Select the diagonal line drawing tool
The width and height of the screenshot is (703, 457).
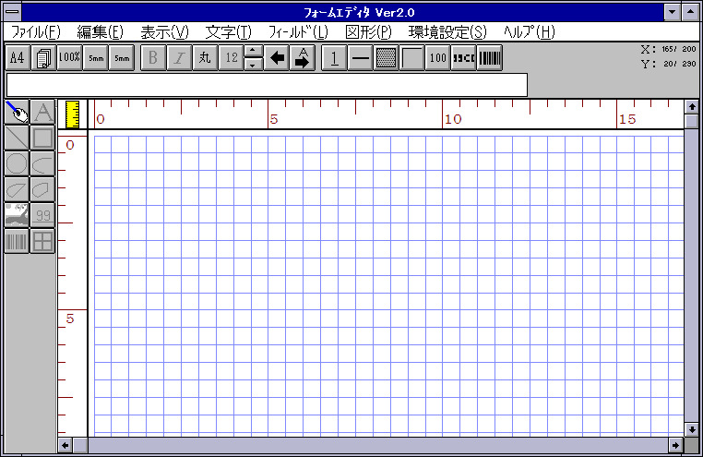point(17,138)
